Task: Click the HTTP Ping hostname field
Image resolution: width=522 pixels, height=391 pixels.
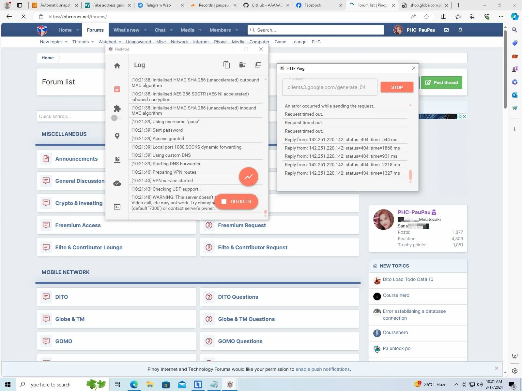Action: click(x=330, y=87)
